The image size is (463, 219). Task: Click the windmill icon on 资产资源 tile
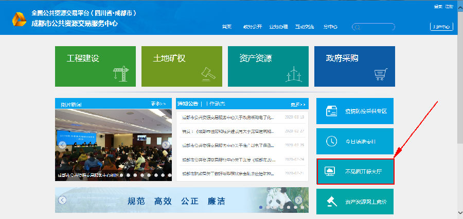pyautogui.click(x=294, y=74)
